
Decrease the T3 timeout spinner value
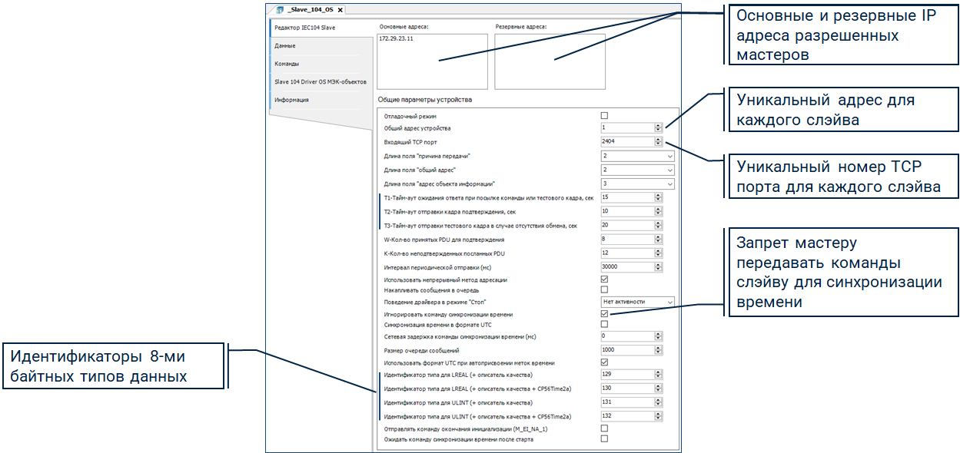click(658, 227)
